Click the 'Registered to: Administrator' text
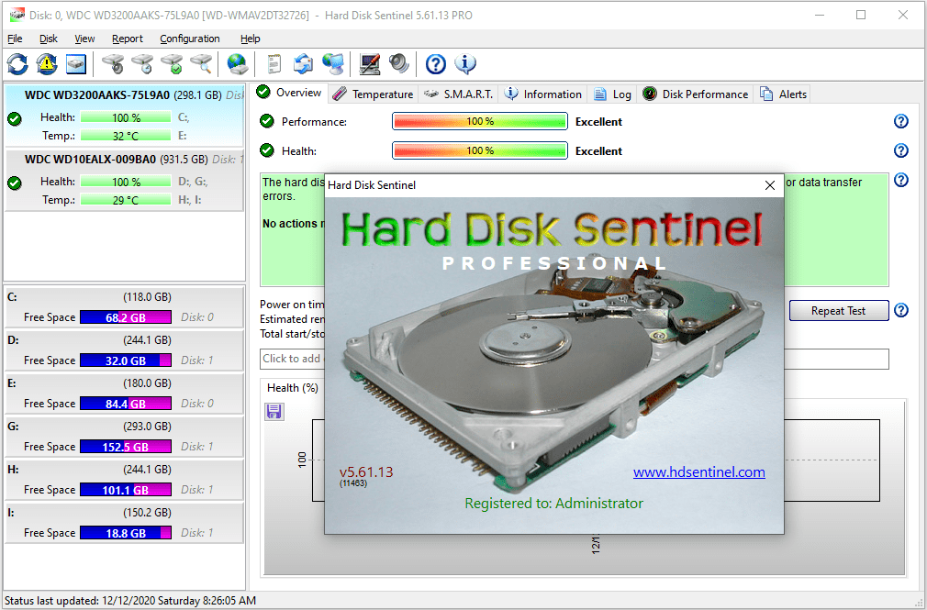The image size is (927, 610). 554,503
